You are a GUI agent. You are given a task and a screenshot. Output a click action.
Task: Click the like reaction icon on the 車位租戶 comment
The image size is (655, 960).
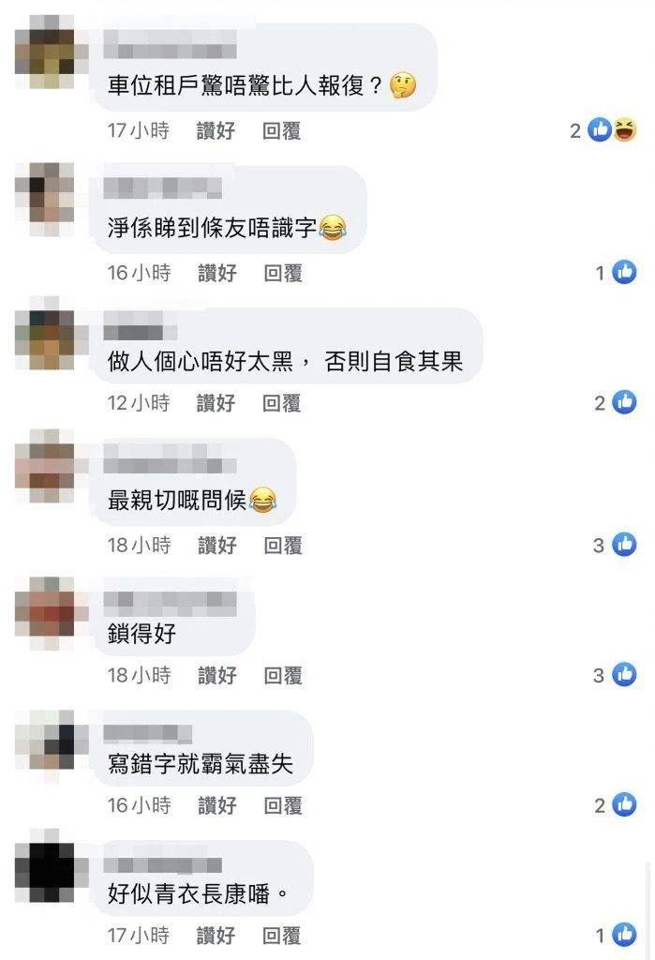point(600,129)
